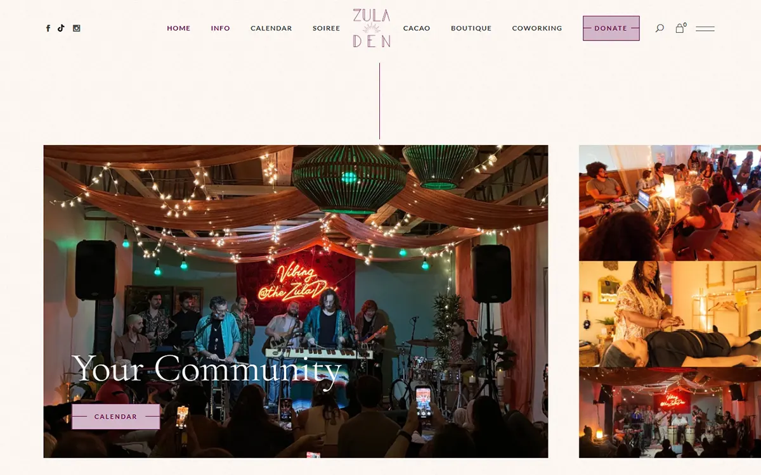Screen dimensions: 761x475
Task: Go to the Home menu item
Action: click(179, 28)
